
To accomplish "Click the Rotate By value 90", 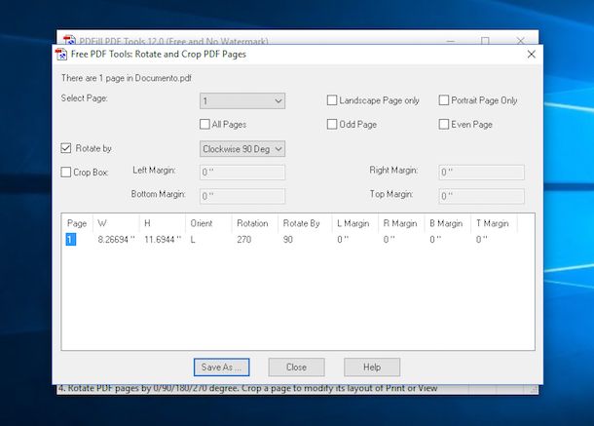I will click(288, 240).
